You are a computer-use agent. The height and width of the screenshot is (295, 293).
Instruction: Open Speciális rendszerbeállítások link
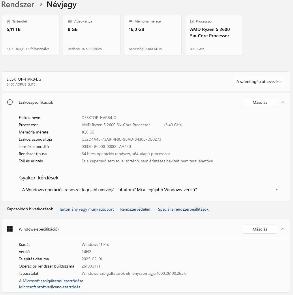point(183,209)
